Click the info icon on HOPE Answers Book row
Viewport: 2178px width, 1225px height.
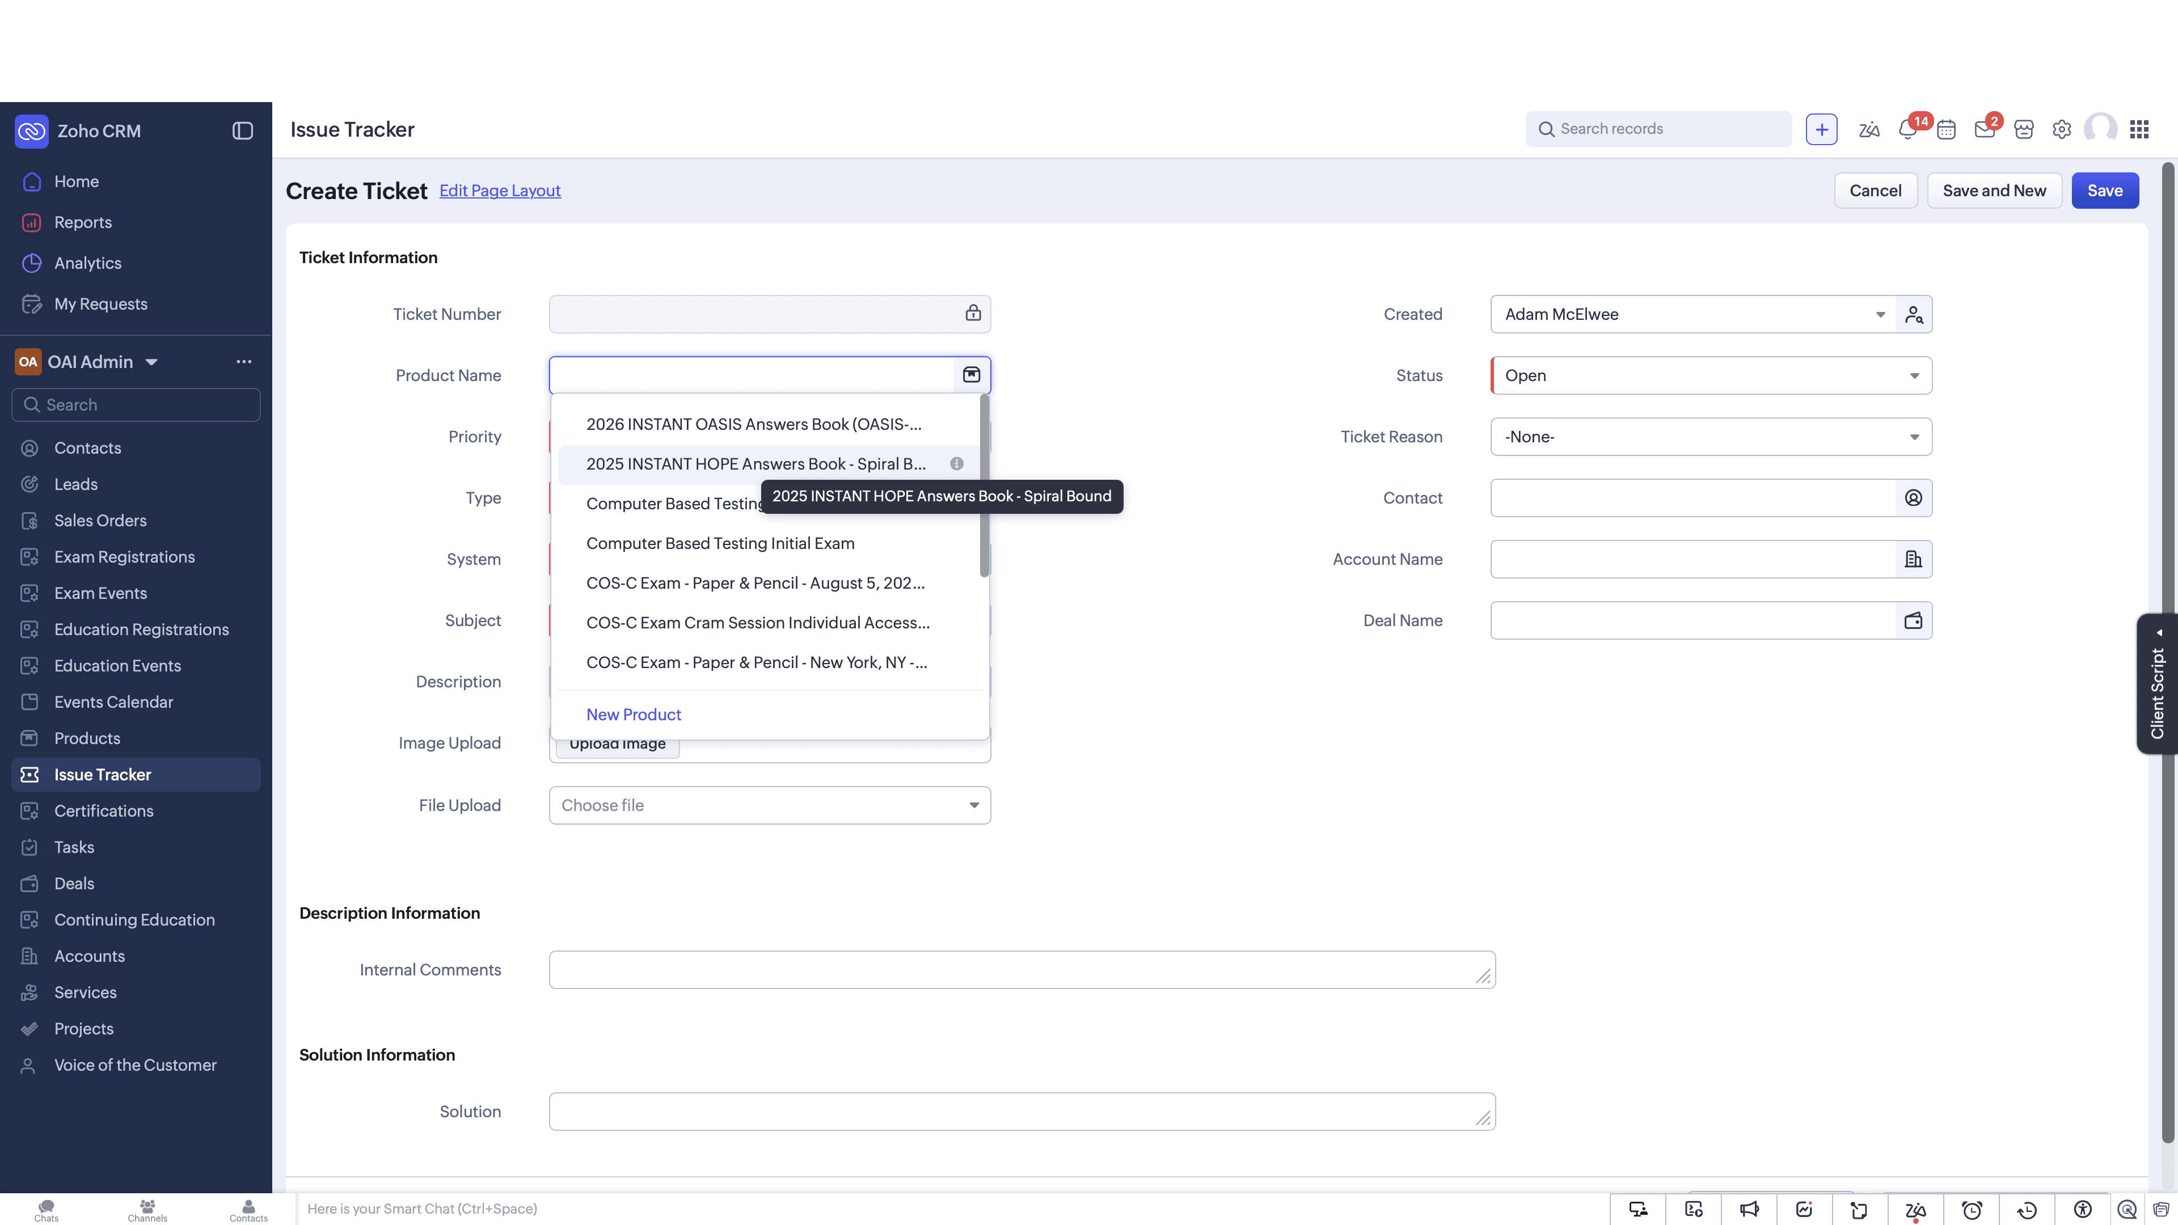coord(956,463)
